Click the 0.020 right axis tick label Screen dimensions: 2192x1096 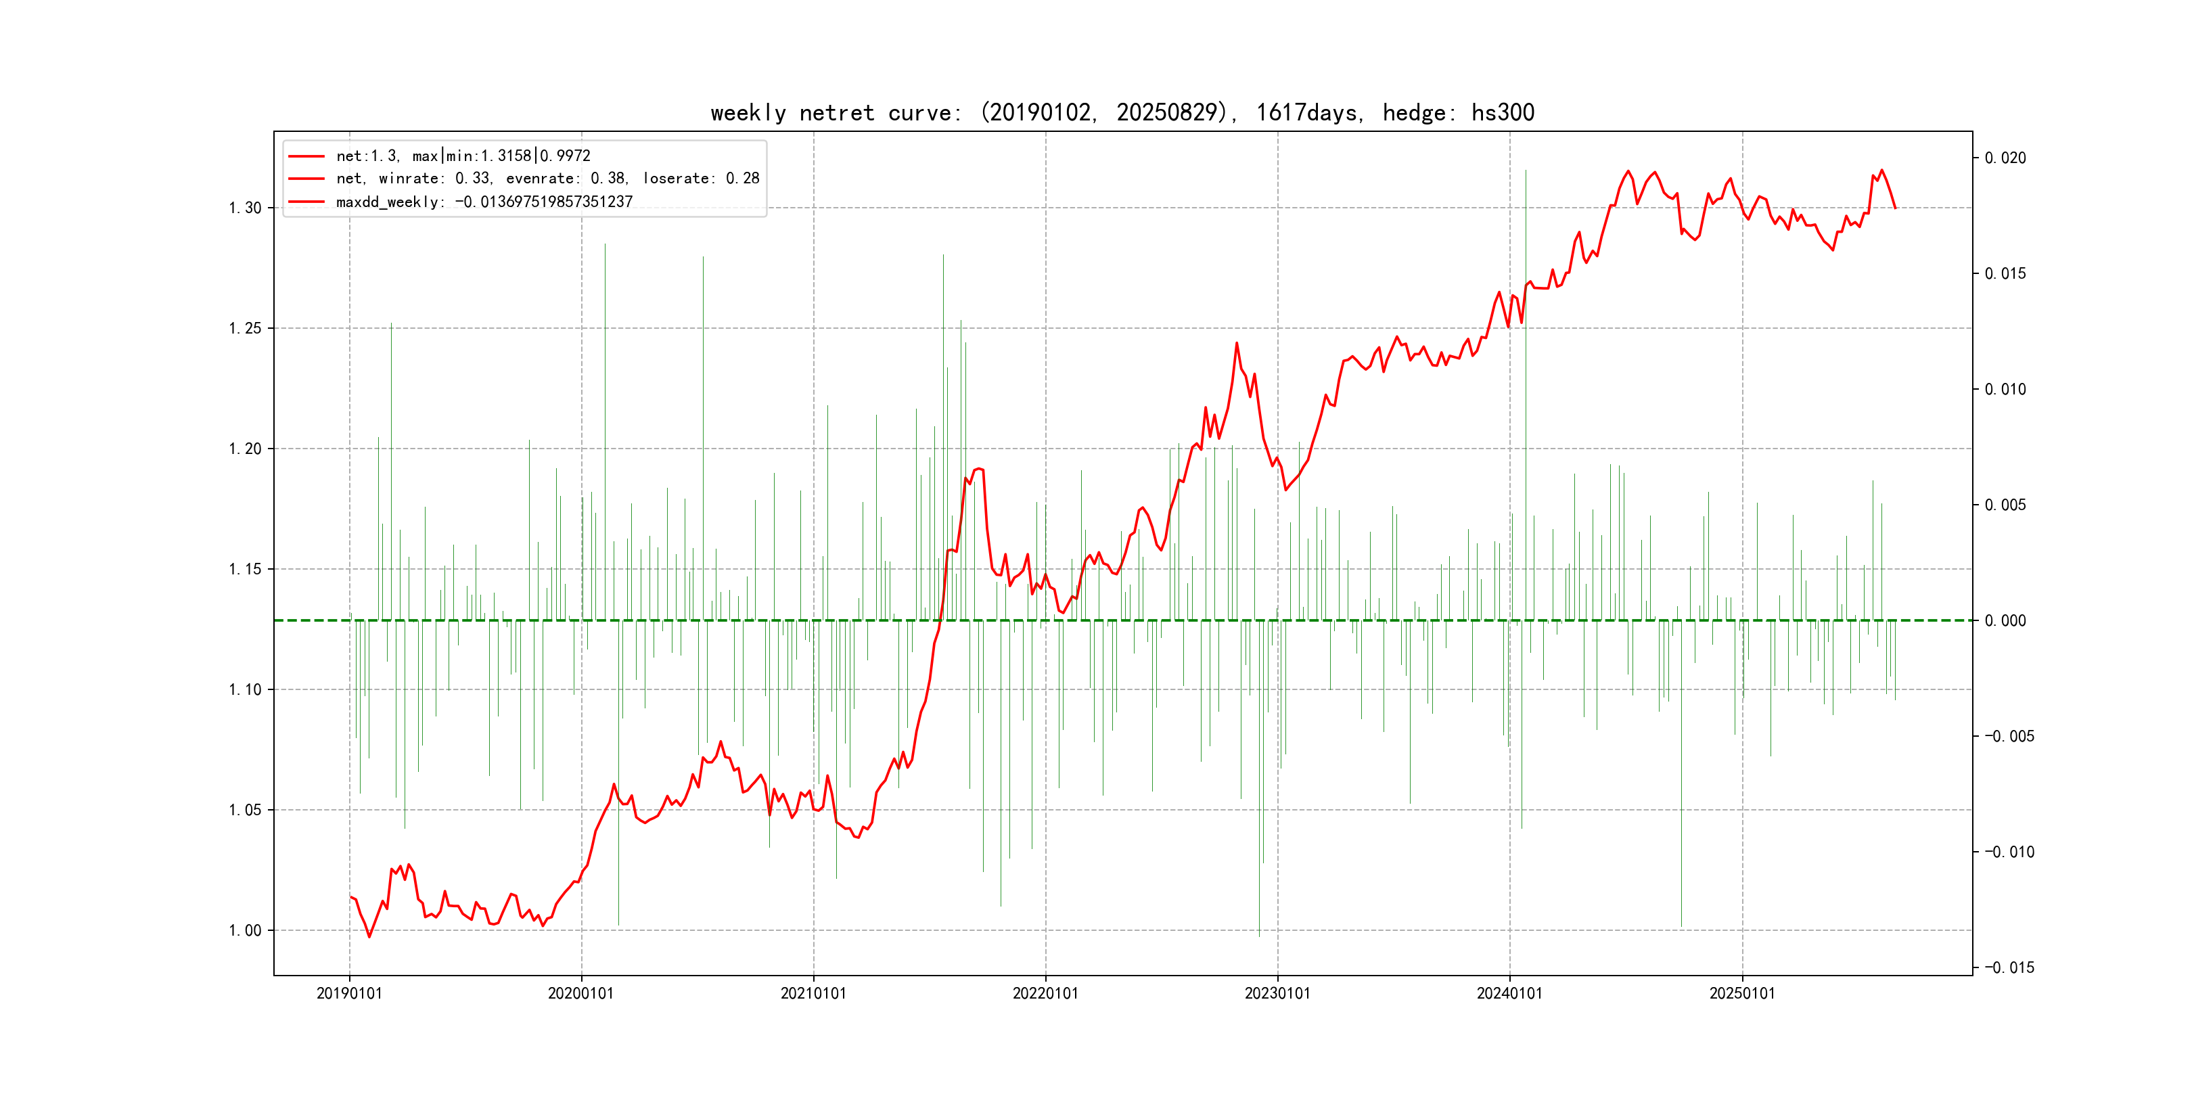tap(2005, 158)
